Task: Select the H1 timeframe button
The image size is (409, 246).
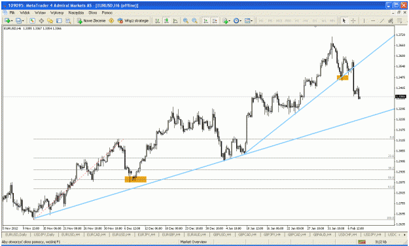Action: pos(297,20)
